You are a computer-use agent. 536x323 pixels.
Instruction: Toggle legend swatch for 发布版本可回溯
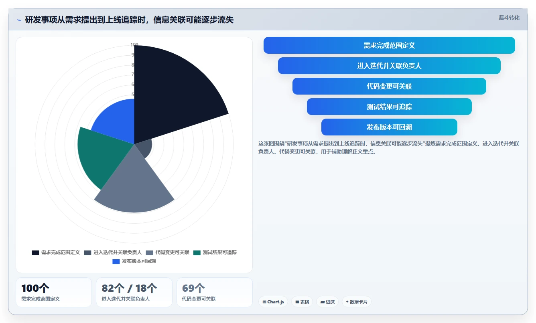click(x=116, y=262)
